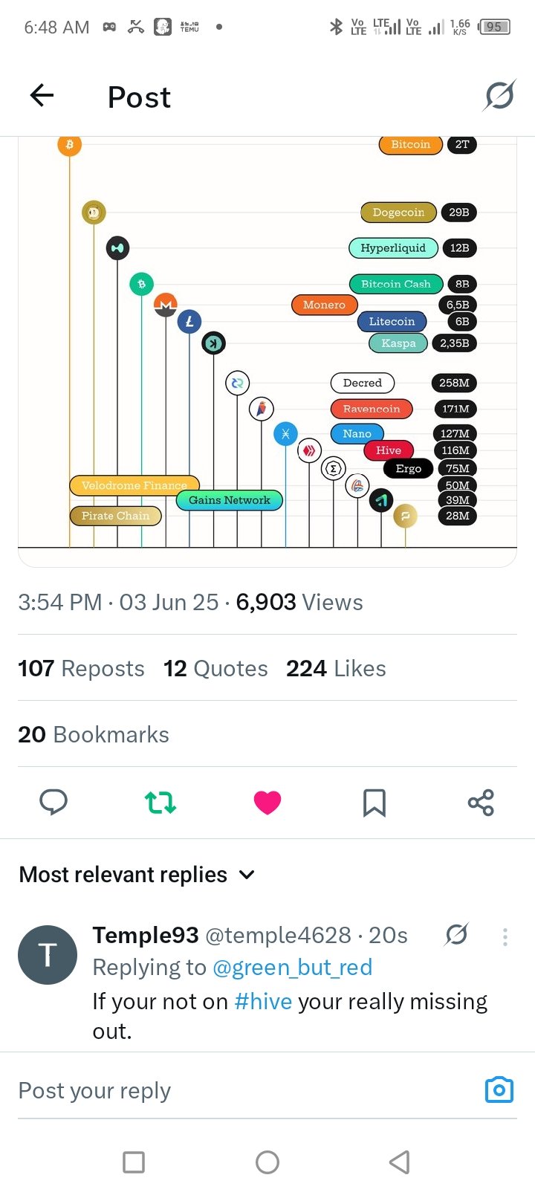The width and height of the screenshot is (535, 1198).
Task: Open the #hive hashtag link
Action: tap(263, 1001)
